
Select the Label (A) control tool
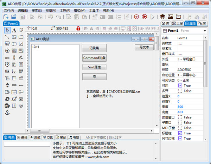[14, 30]
